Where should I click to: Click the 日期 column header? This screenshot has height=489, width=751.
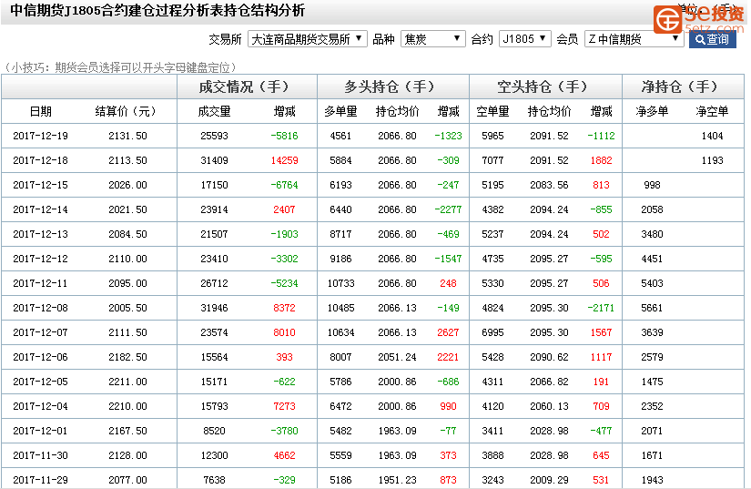(x=40, y=112)
